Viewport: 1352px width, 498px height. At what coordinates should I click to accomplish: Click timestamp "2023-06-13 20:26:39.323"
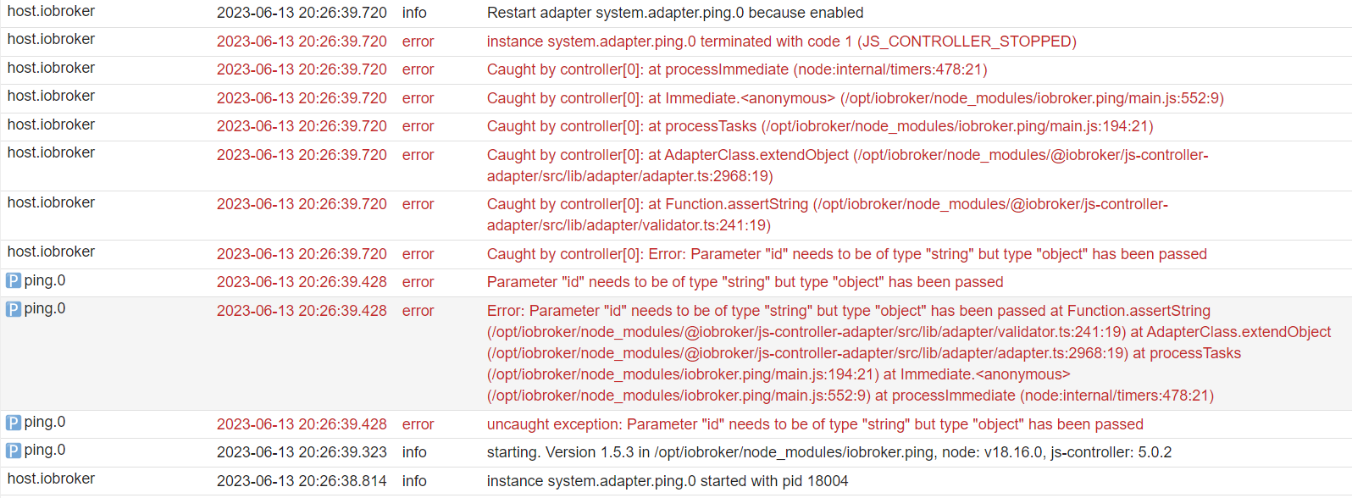[302, 452]
